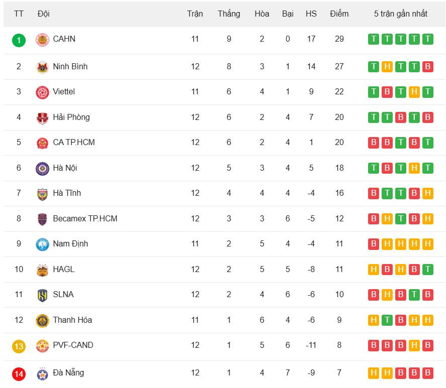
Task: Click the Viettel team logo
Action: [x=42, y=92]
